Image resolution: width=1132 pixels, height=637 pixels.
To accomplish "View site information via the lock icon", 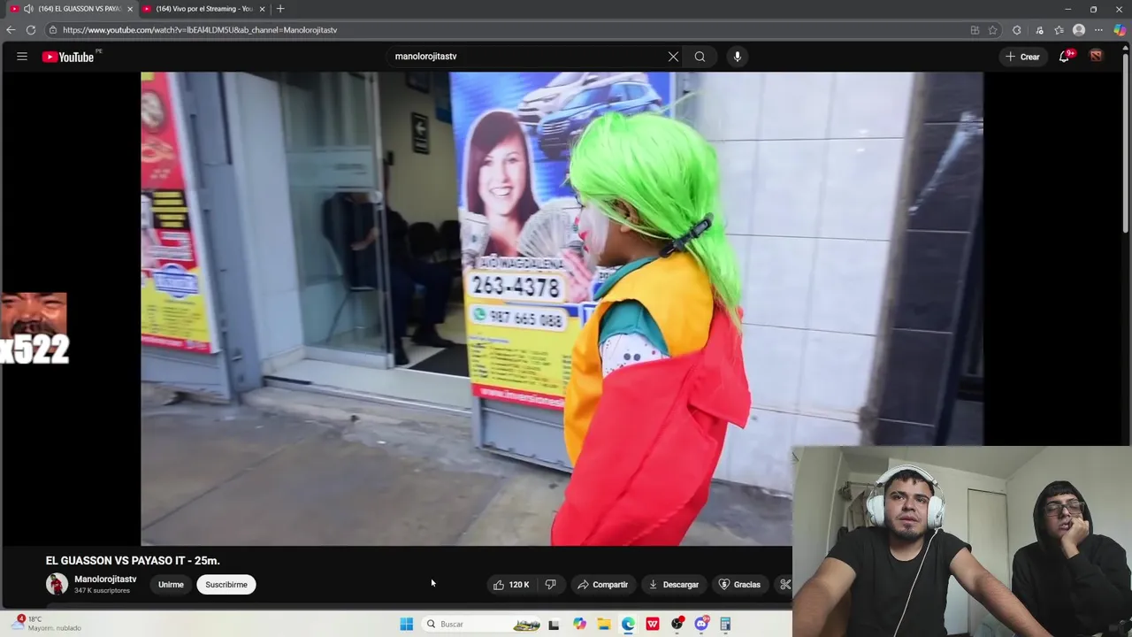I will [x=52, y=30].
